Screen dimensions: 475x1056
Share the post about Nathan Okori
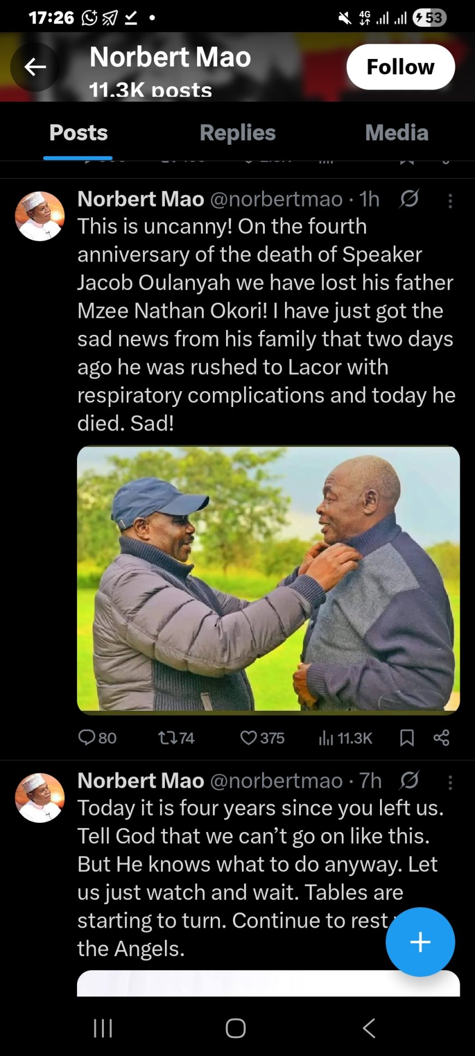click(441, 738)
